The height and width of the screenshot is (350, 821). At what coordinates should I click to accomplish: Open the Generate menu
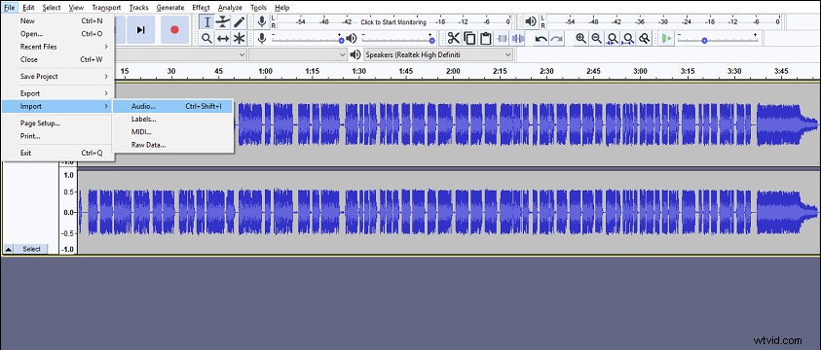pos(170,8)
